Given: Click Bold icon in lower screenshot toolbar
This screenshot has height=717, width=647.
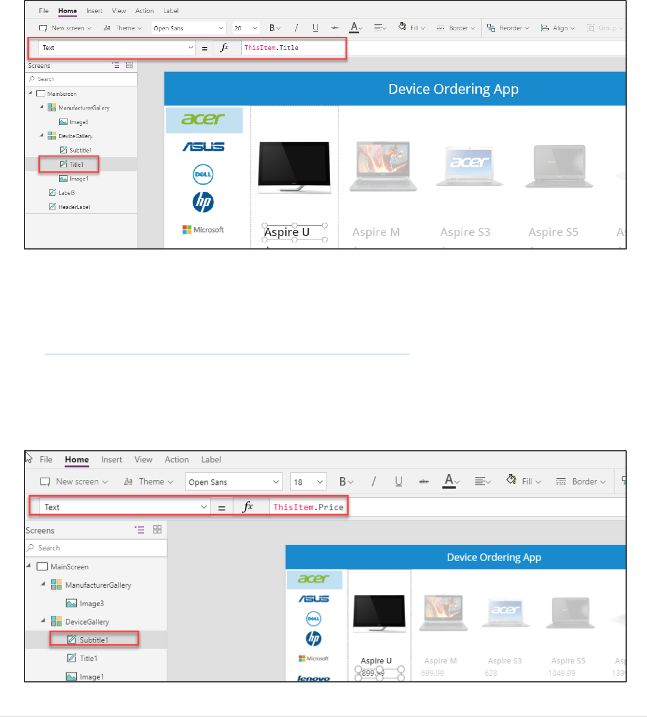Looking at the screenshot, I should point(346,482).
